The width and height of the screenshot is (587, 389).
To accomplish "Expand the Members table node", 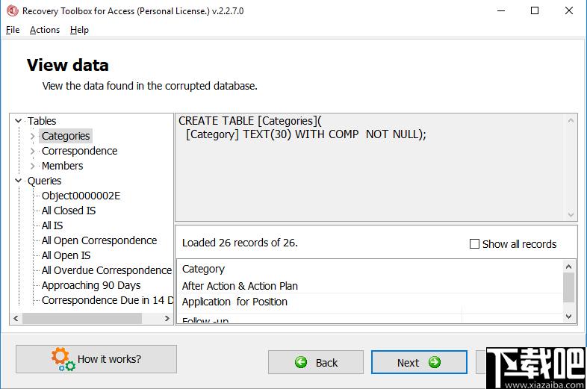I will [33, 166].
